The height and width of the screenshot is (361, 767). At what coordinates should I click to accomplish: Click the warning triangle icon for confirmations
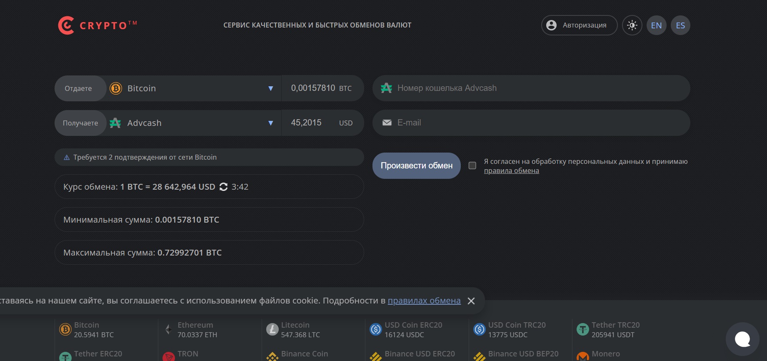67,158
